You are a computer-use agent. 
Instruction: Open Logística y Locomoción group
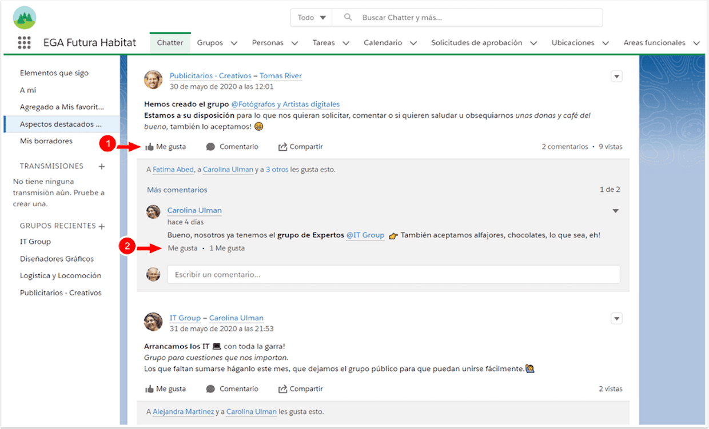tap(61, 276)
